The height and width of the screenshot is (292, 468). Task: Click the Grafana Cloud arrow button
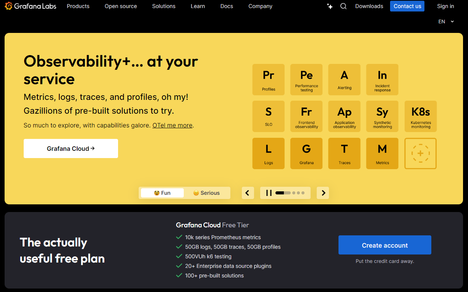point(71,148)
